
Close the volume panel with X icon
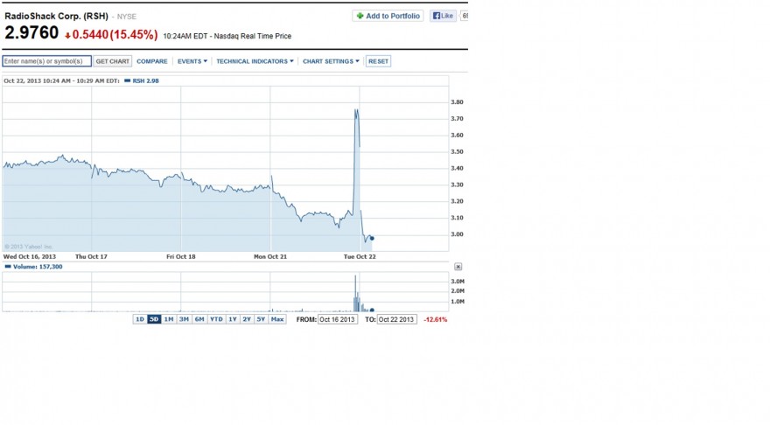click(458, 267)
